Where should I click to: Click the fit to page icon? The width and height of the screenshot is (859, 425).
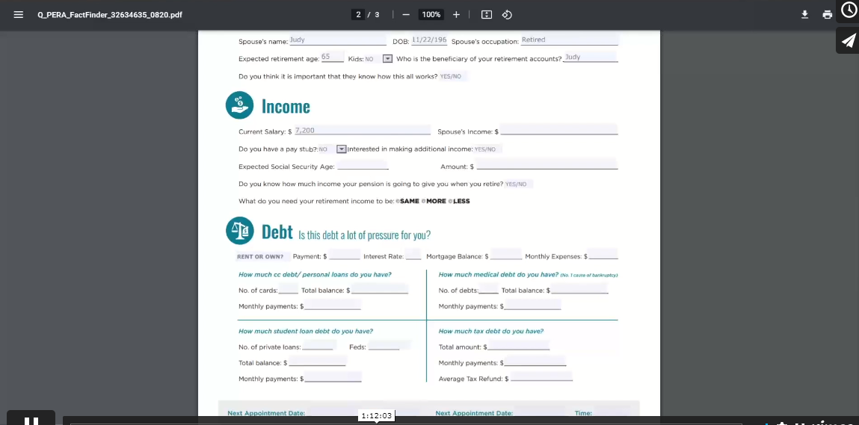coord(487,15)
